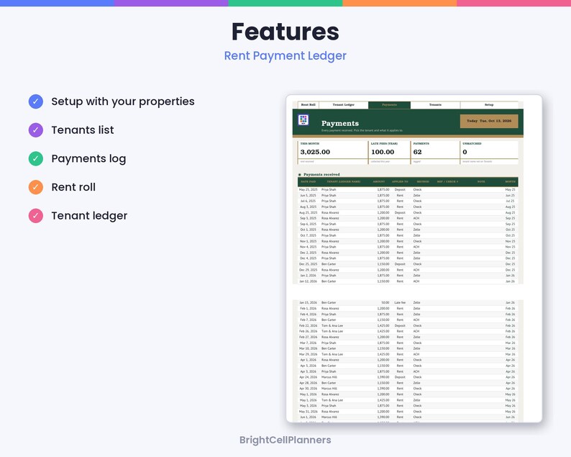Click the Payments count 62
571x457 pixels.
click(x=417, y=152)
